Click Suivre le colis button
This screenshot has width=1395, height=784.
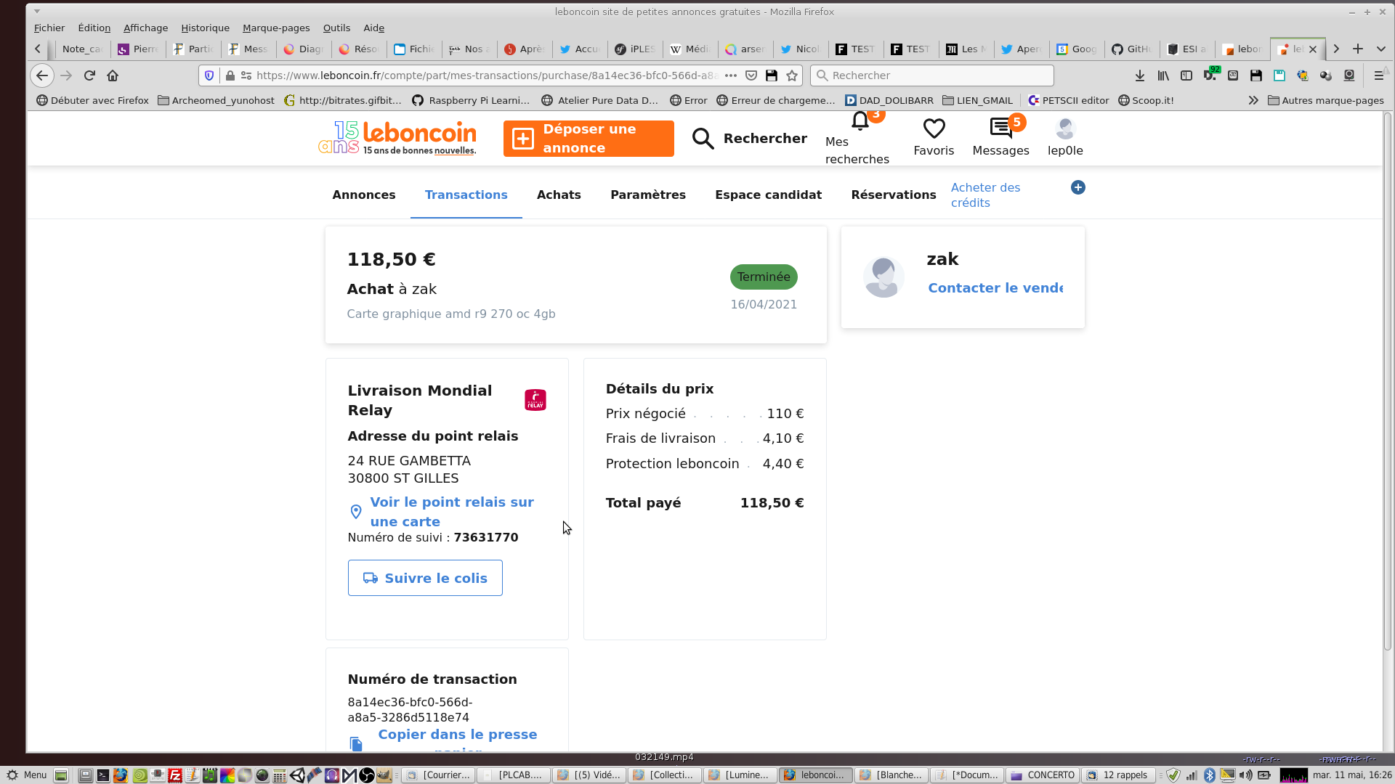point(425,578)
